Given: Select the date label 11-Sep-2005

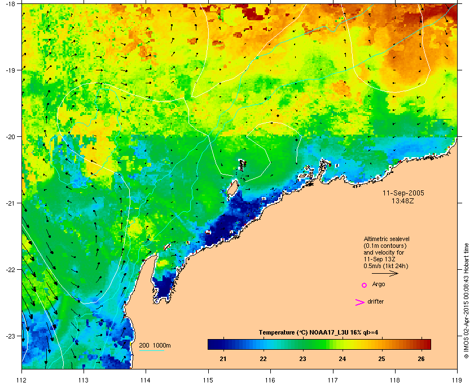Looking at the screenshot, I should click(403, 193).
